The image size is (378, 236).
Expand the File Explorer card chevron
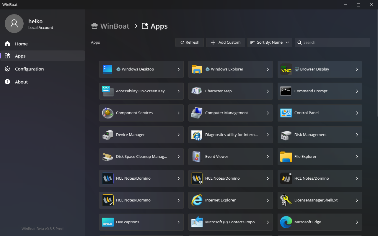357,157
